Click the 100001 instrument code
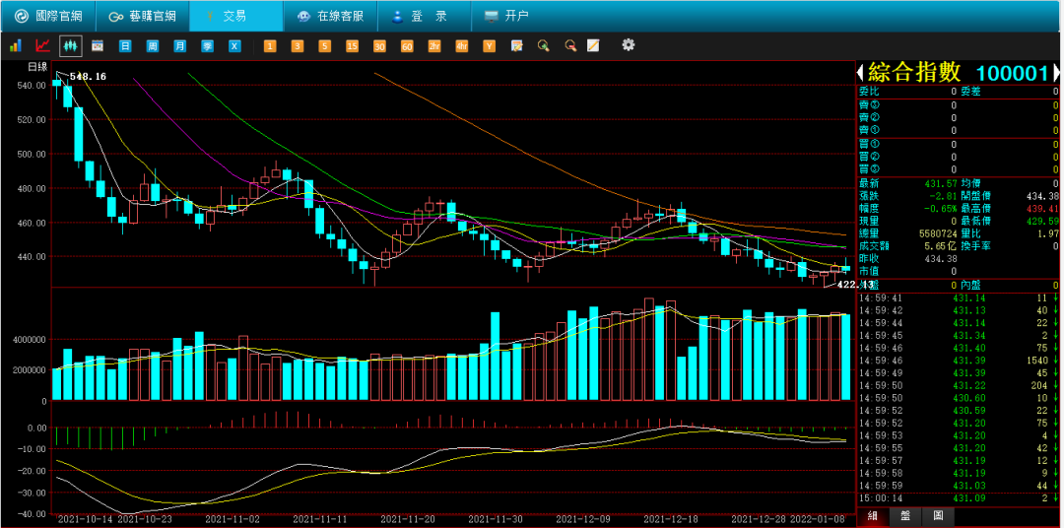 click(1012, 73)
